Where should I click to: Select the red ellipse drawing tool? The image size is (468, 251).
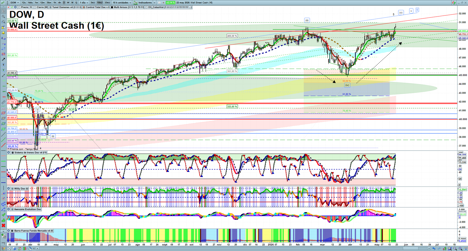pyautogui.click(x=4, y=113)
